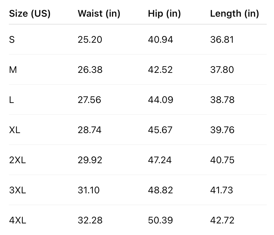274x235 pixels.
Task: Click the Length (in) column header
Action: (x=234, y=14)
